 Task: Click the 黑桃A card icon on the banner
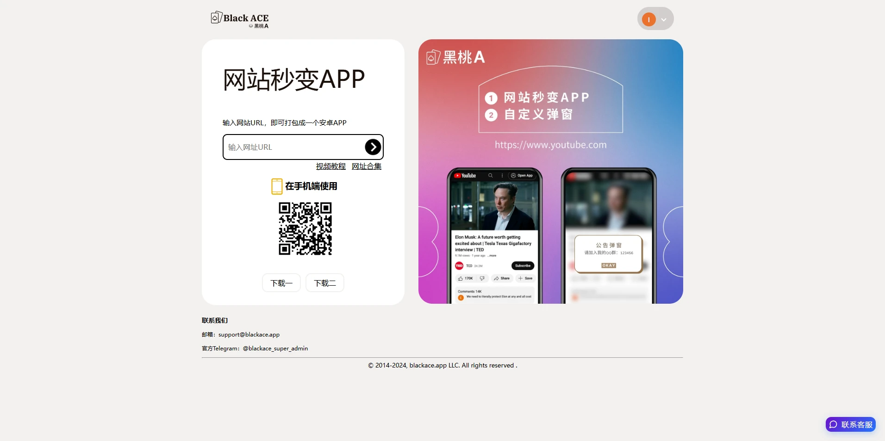(433, 57)
